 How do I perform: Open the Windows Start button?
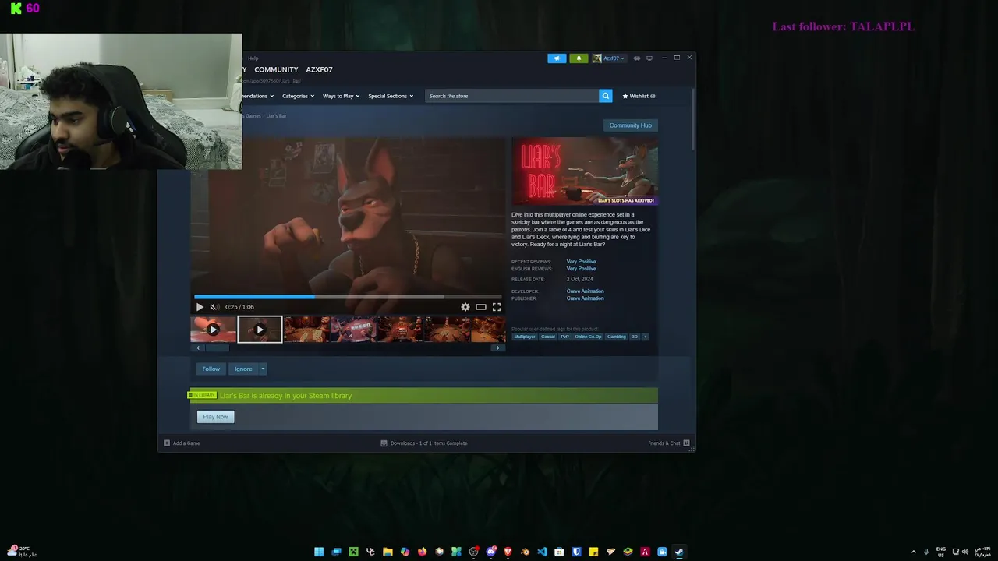[319, 552]
